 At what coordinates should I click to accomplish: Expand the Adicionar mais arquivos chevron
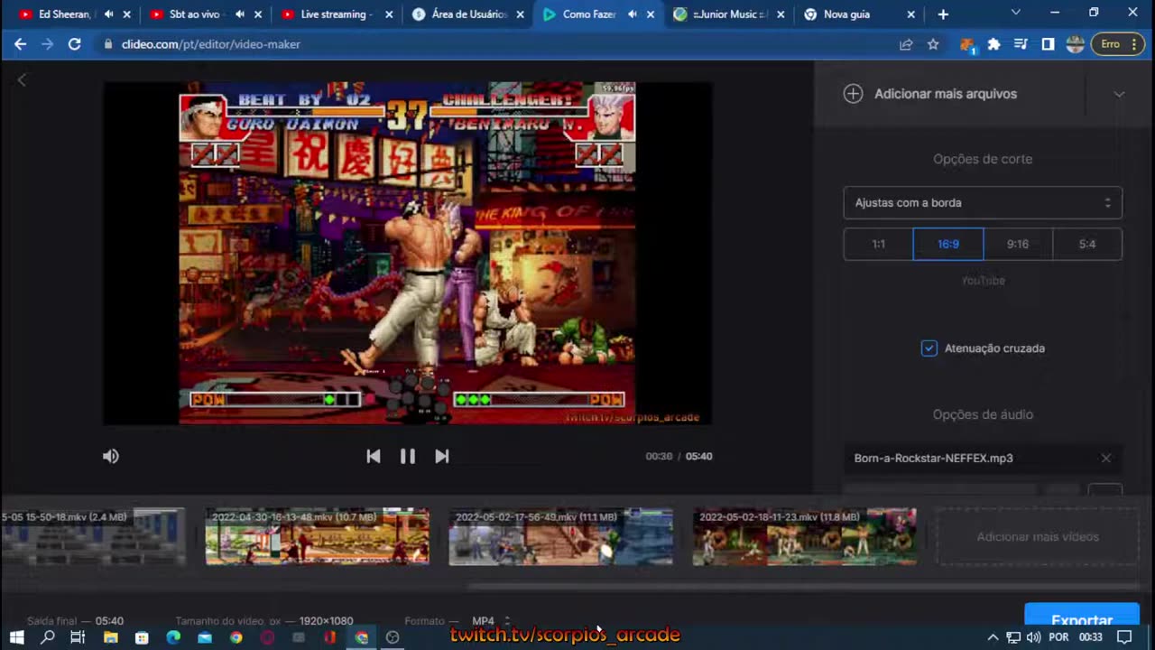click(x=1119, y=94)
